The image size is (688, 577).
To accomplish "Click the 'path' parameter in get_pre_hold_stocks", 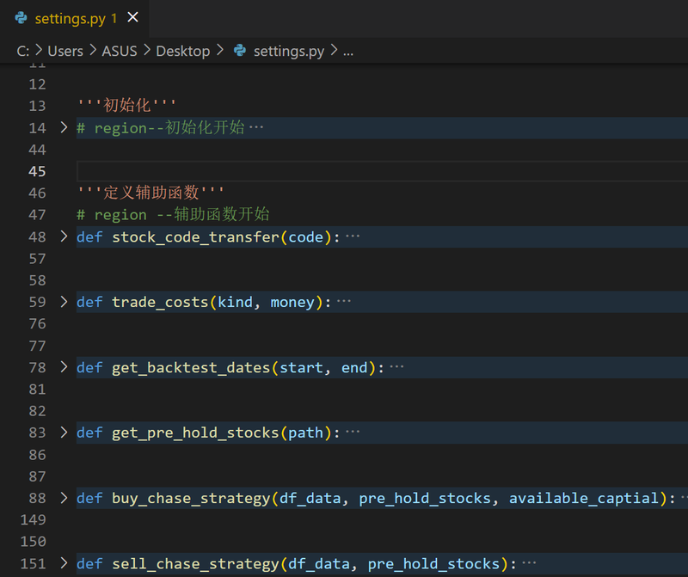I will coord(305,433).
